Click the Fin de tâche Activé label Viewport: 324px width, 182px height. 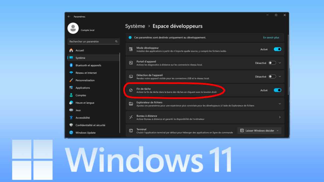point(264,90)
